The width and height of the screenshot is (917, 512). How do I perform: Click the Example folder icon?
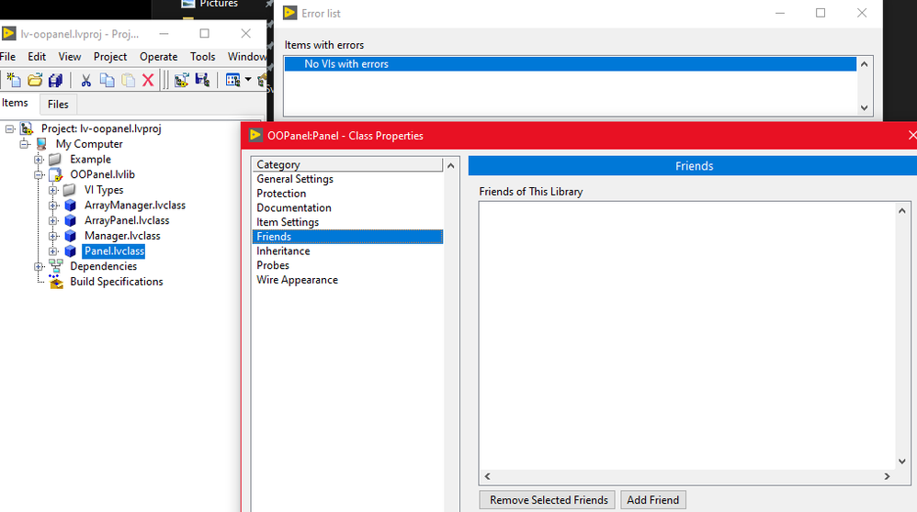pos(55,160)
